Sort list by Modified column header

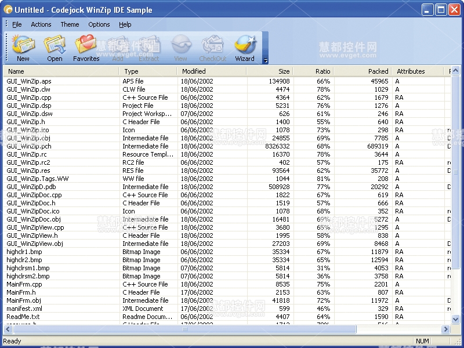coord(212,71)
